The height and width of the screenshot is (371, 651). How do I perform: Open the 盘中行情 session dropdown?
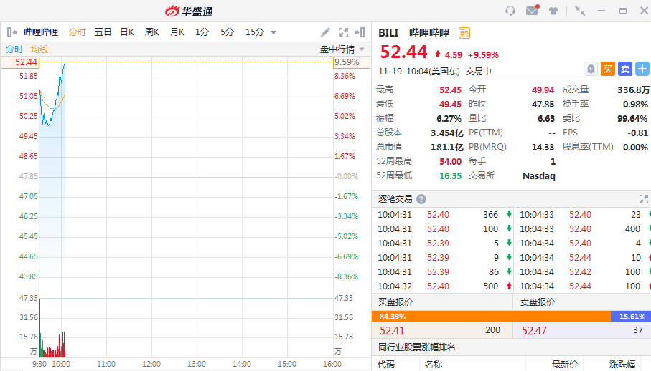click(342, 49)
